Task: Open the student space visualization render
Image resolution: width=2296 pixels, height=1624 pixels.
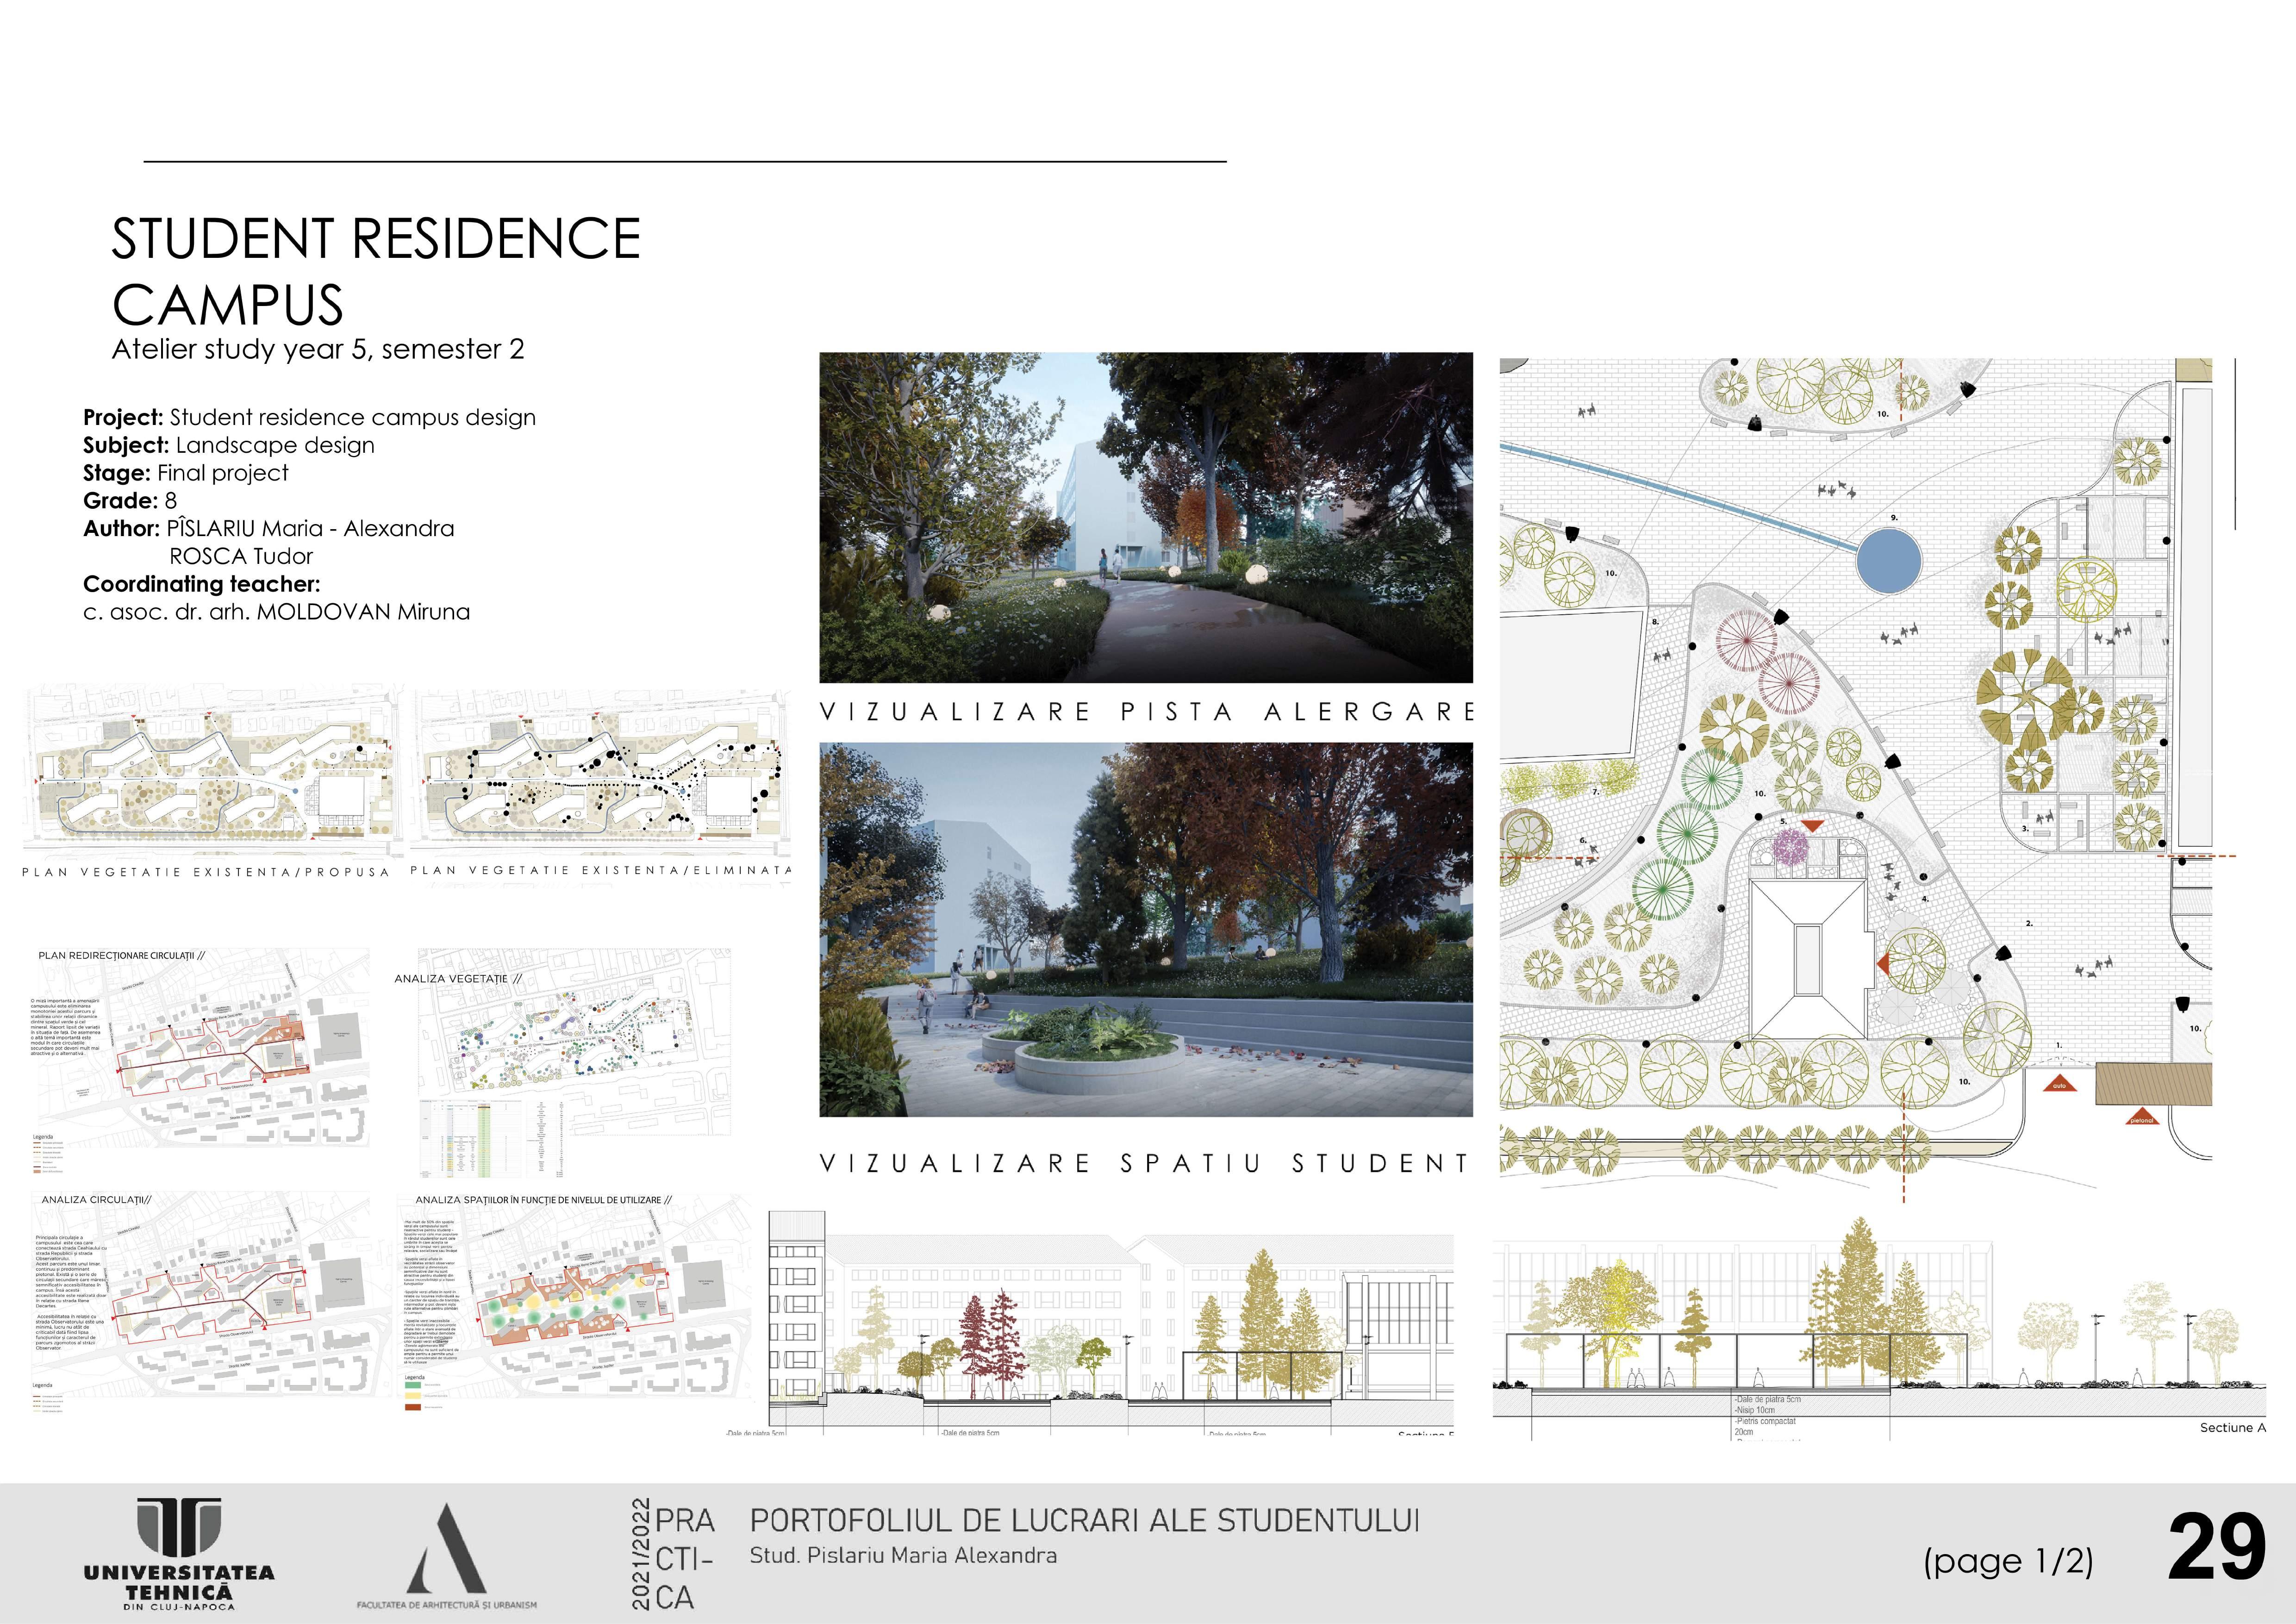Action: tap(1145, 929)
